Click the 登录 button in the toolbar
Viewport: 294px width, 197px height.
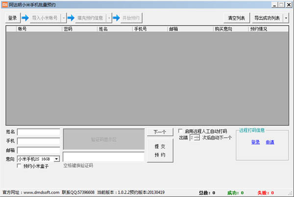[x=13, y=18]
